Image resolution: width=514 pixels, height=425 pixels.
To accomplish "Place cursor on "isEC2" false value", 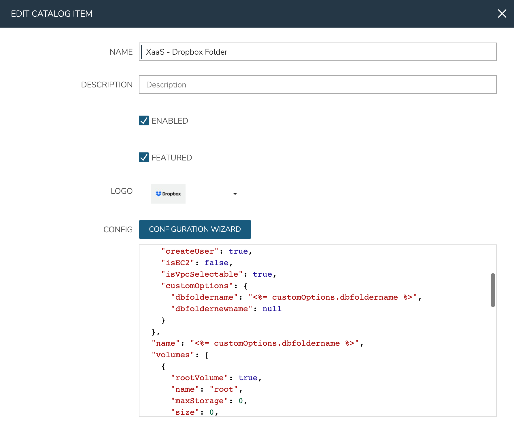I will [216, 263].
